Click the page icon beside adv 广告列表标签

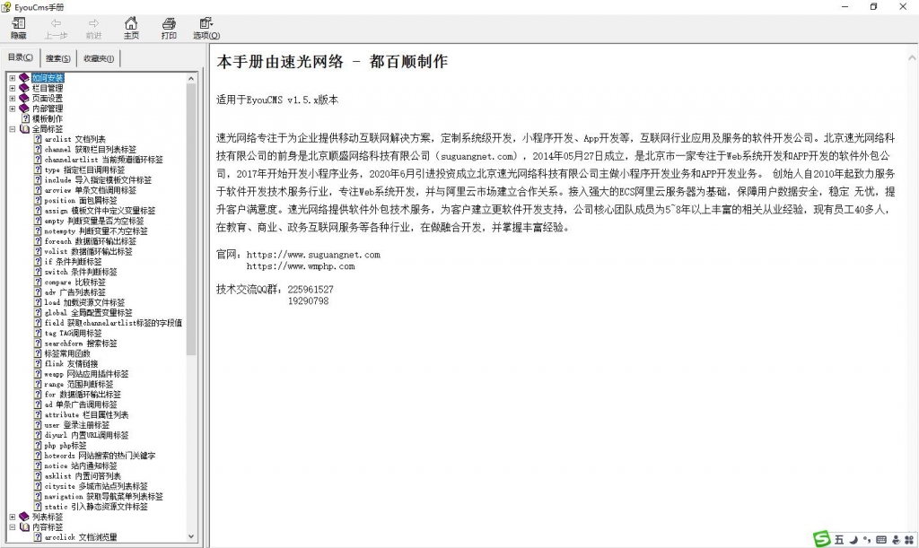click(38, 292)
